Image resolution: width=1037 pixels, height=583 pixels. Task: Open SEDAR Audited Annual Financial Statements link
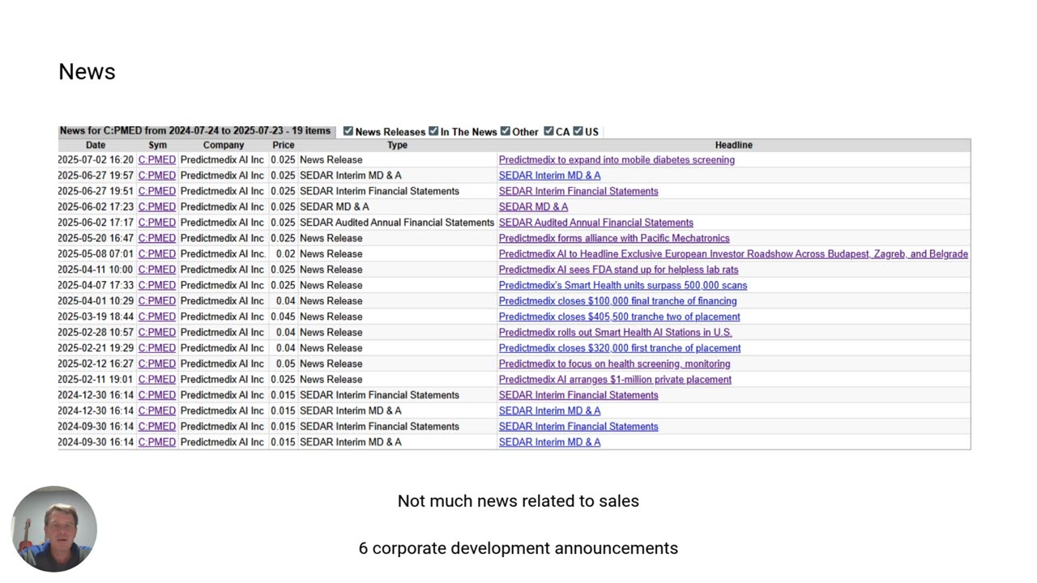[595, 223]
